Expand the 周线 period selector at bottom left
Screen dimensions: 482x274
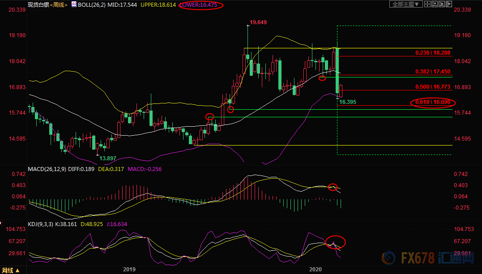(11, 270)
